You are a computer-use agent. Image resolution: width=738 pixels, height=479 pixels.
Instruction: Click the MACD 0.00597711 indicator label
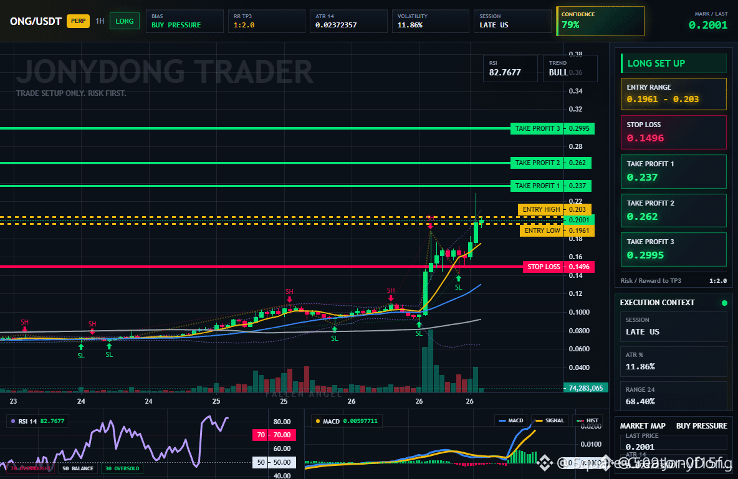pos(347,421)
